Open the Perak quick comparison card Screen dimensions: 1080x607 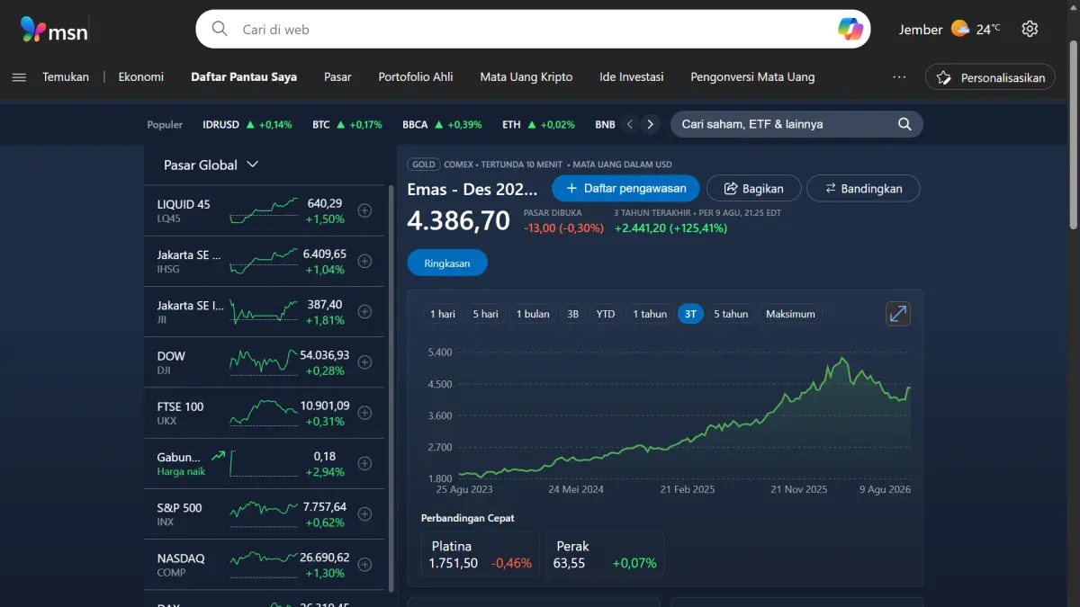pos(605,554)
